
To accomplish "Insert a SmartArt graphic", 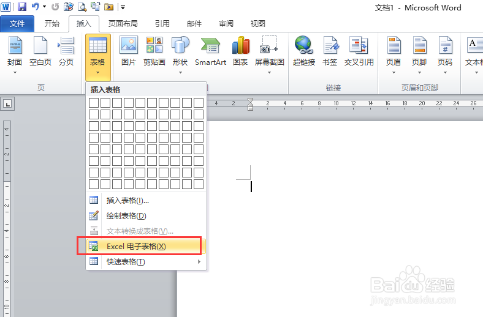I will point(211,51).
